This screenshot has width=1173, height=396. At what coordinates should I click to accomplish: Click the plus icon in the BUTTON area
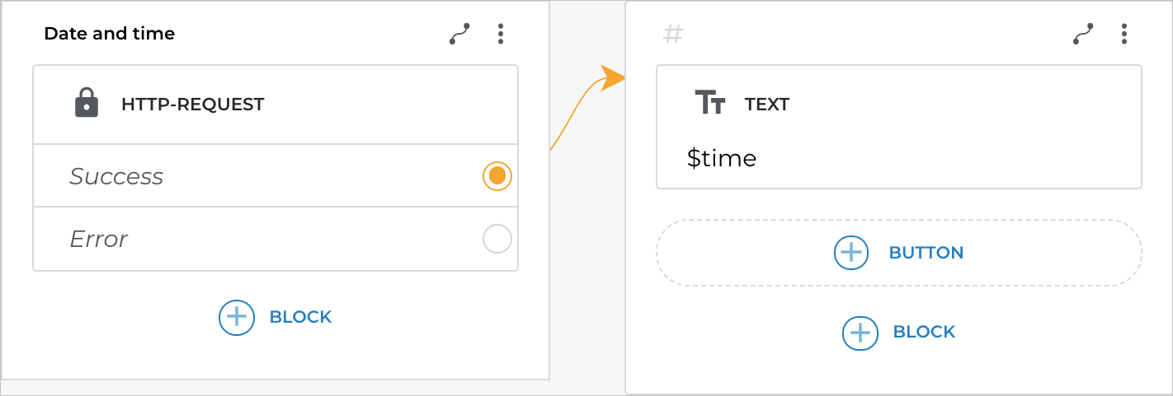(850, 253)
